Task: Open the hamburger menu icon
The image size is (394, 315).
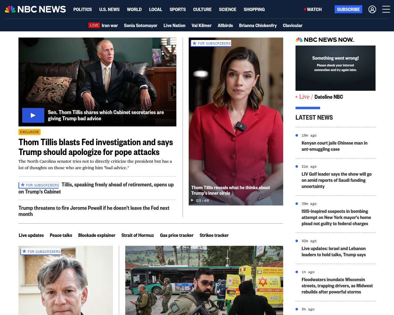Action: point(386,10)
